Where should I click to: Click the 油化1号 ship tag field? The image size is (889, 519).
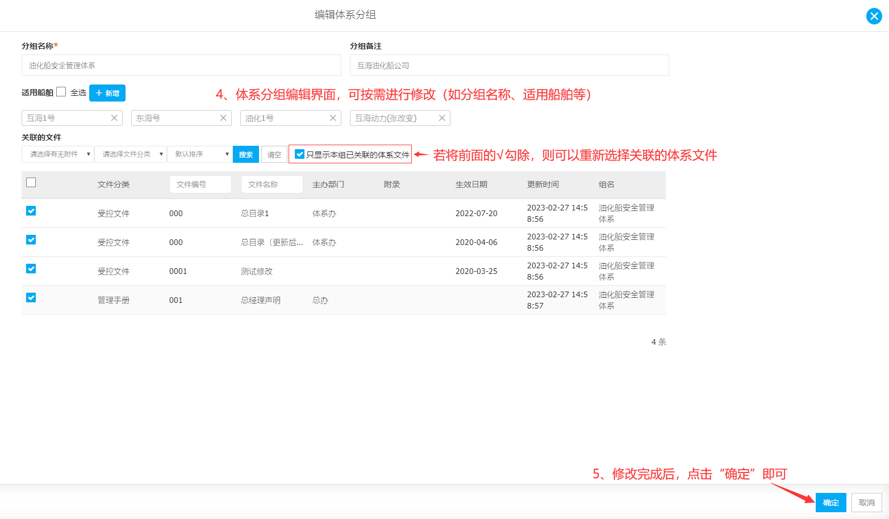[291, 118]
